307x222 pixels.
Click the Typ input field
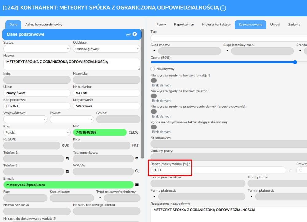[229, 38]
